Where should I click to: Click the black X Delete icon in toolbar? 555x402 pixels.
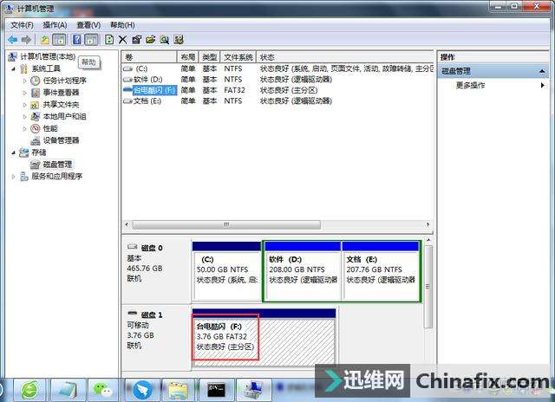tap(122, 40)
